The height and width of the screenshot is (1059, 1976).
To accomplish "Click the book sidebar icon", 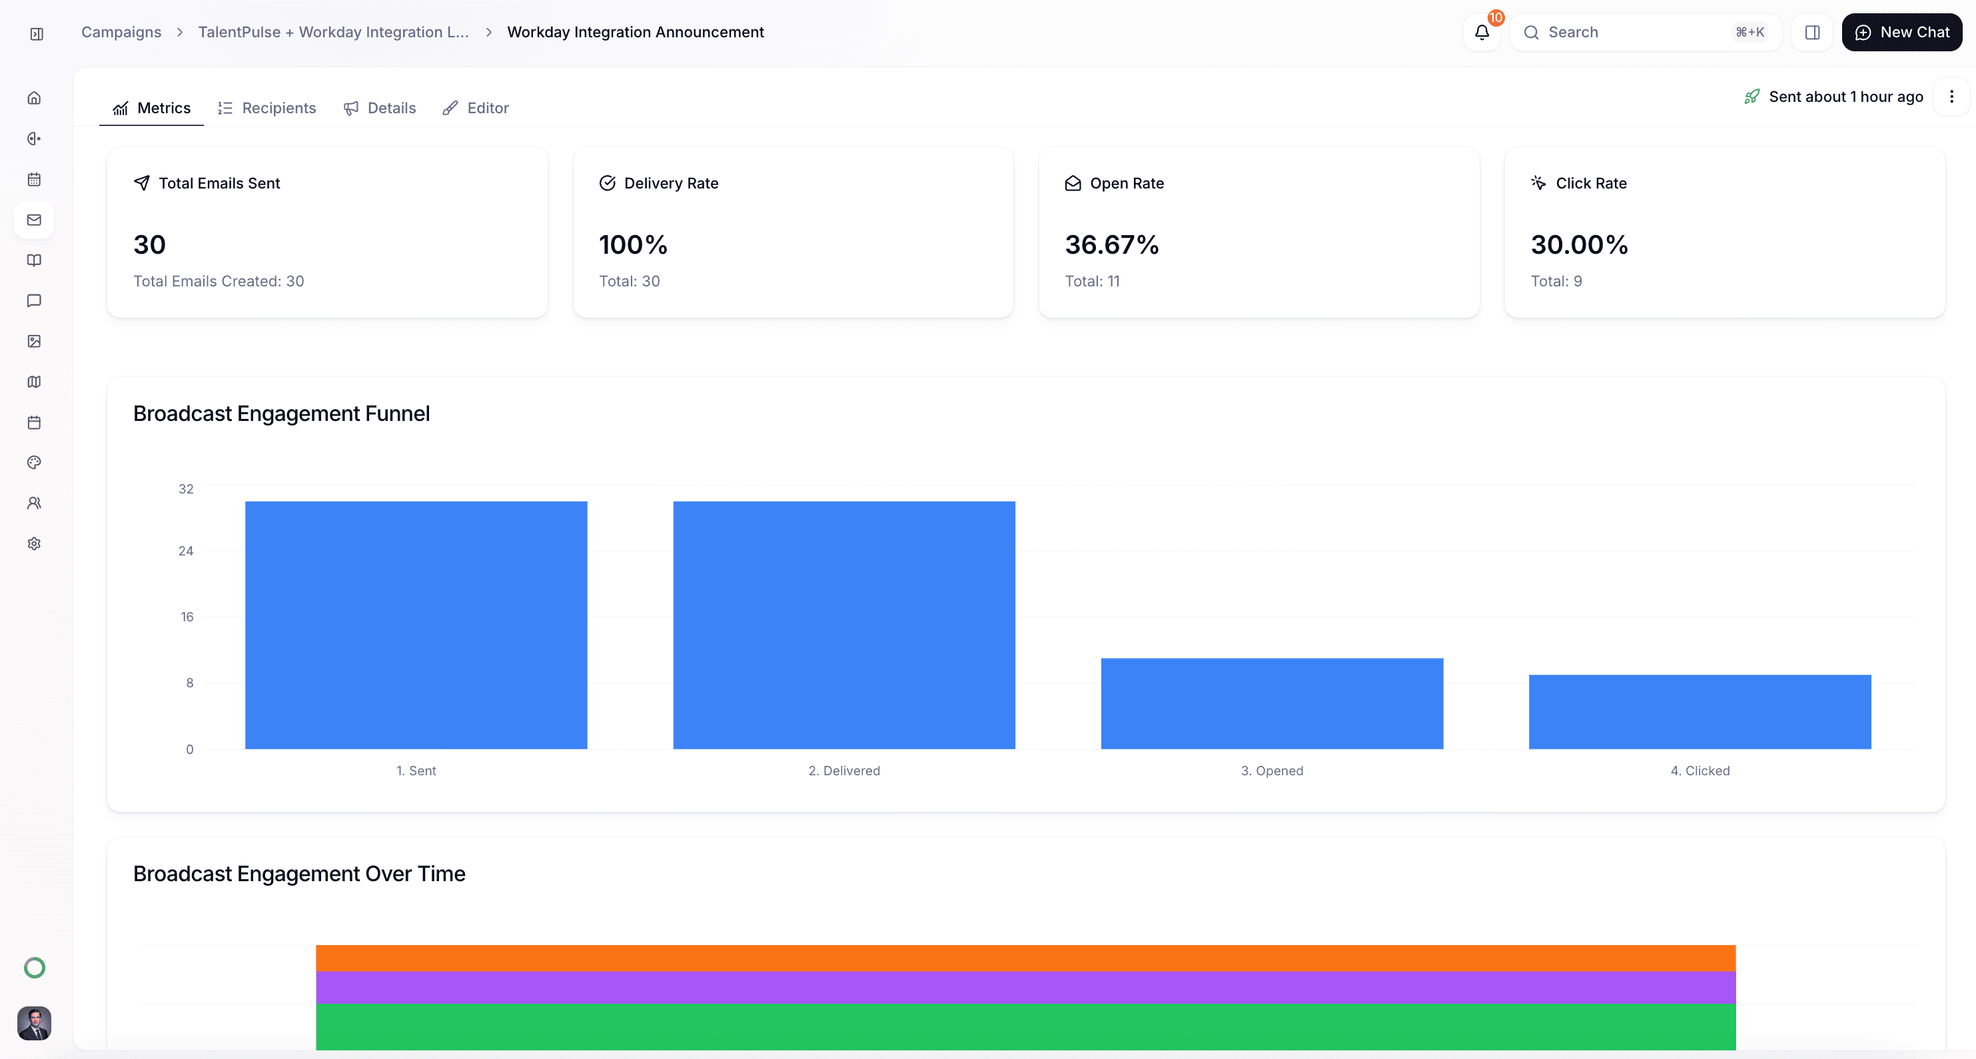I will (34, 260).
